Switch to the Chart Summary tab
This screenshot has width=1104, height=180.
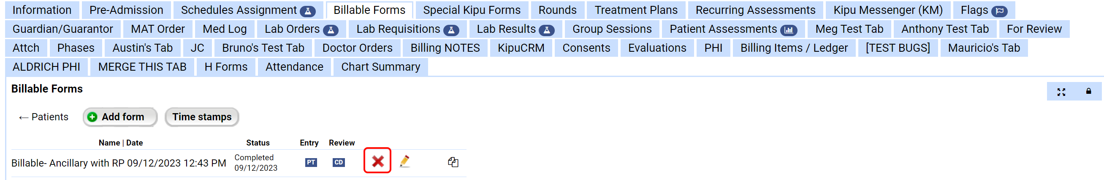pos(380,67)
